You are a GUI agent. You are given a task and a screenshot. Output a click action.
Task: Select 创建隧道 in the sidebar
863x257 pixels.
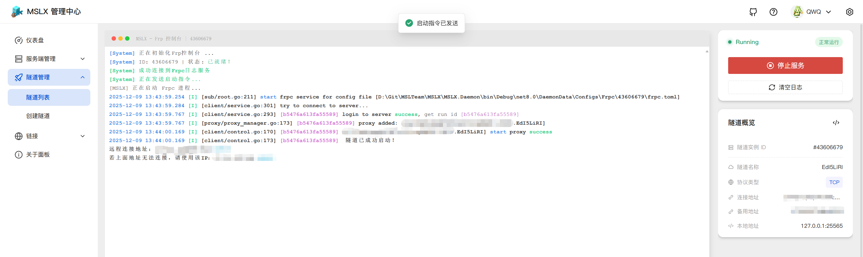point(38,116)
